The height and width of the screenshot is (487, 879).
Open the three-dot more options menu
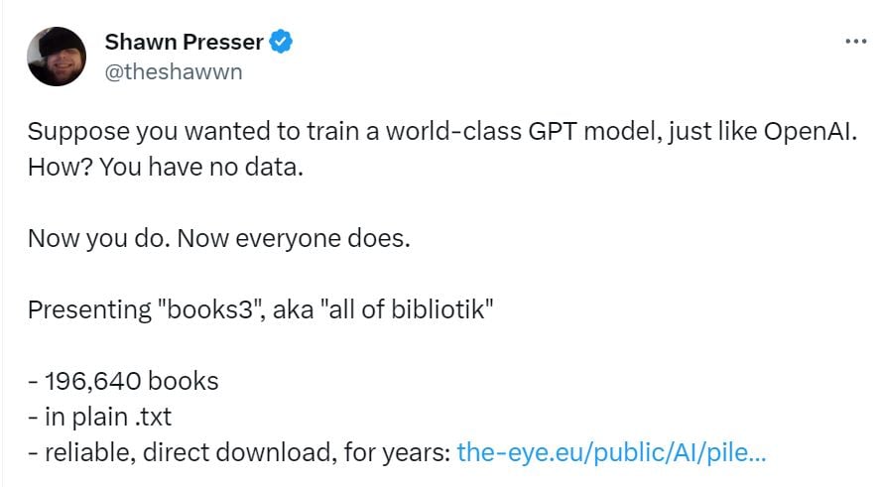click(856, 42)
